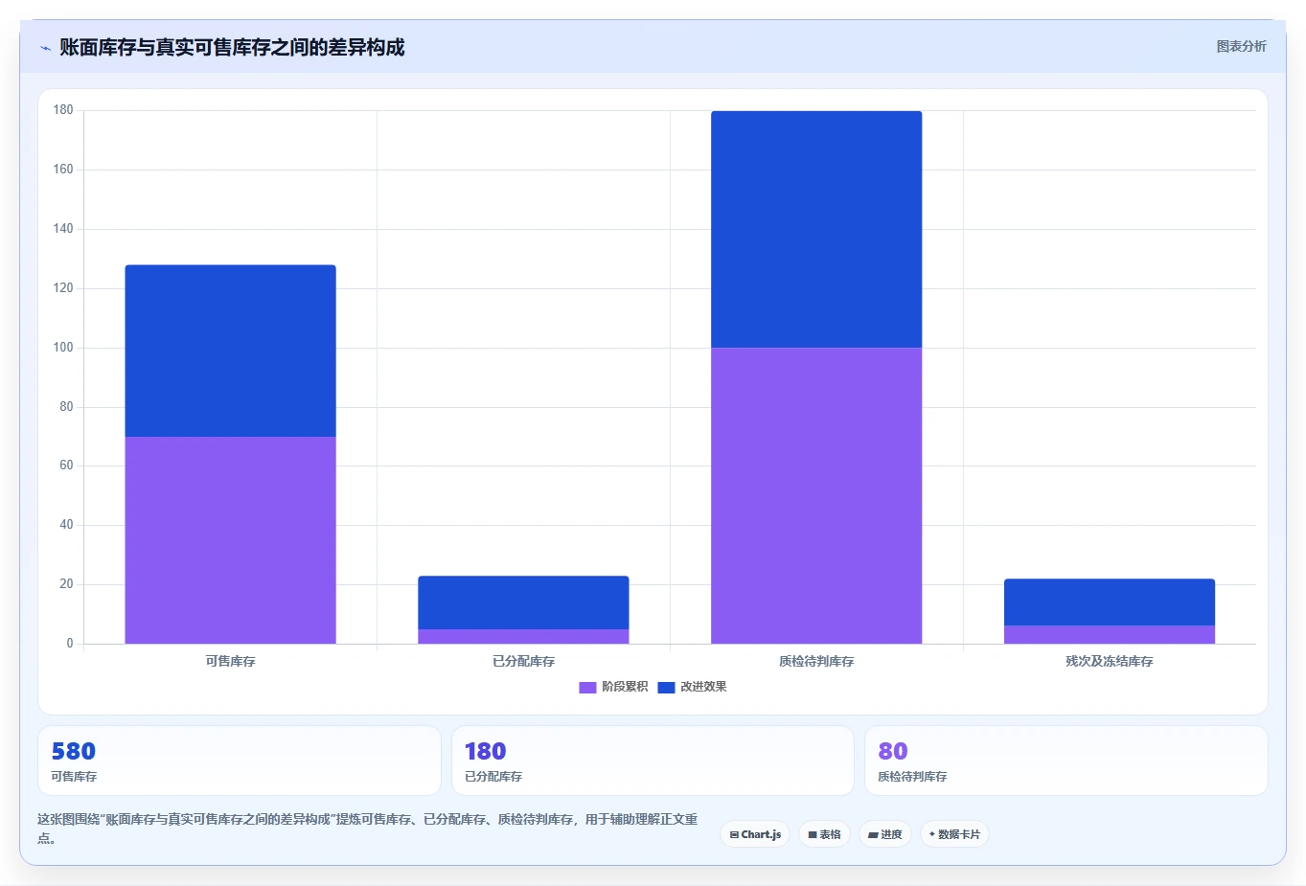Viewport: 1306px width, 886px height.
Task: Click the 180 y-axis tick label
Action: pos(63,110)
